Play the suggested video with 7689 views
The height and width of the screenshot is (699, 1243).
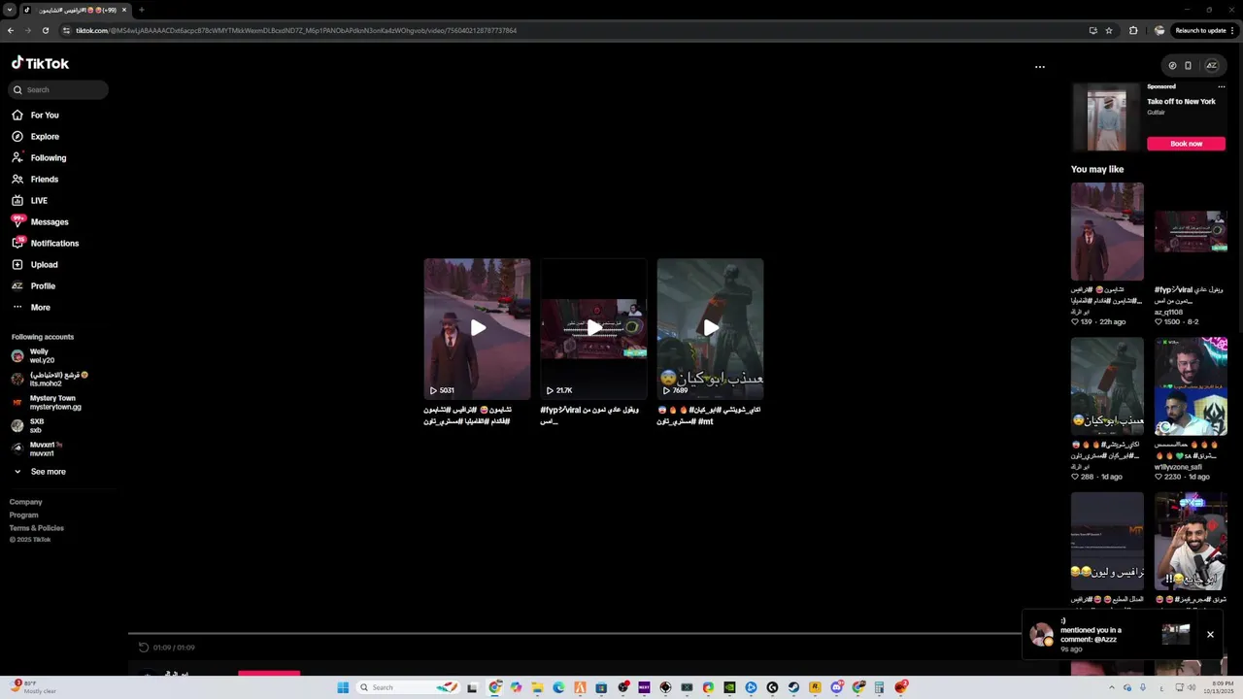710,329
